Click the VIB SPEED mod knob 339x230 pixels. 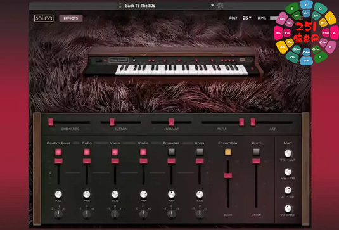coord(288,208)
